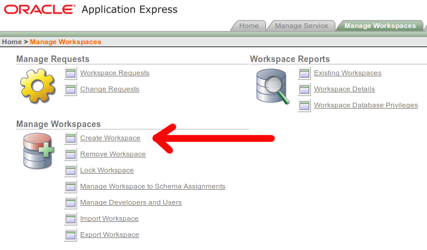Click the page icon beside Create Workspace
Image resolution: width=427 pixels, height=250 pixels.
[71, 138]
